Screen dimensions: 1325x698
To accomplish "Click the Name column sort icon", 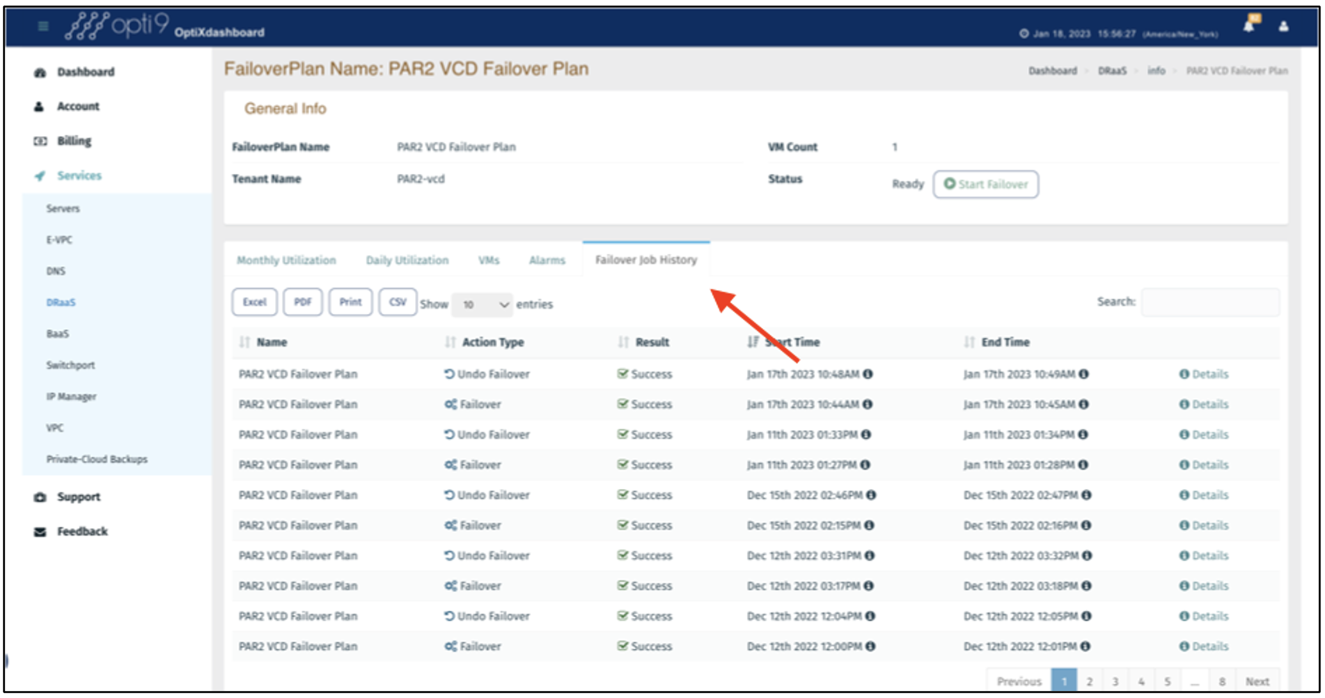I will point(244,342).
